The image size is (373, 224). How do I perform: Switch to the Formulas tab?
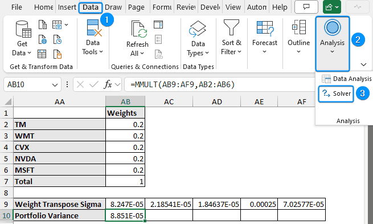point(162,7)
